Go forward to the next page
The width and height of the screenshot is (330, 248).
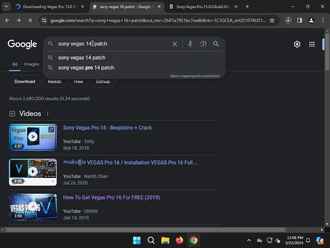pyautogui.click(x=18, y=20)
